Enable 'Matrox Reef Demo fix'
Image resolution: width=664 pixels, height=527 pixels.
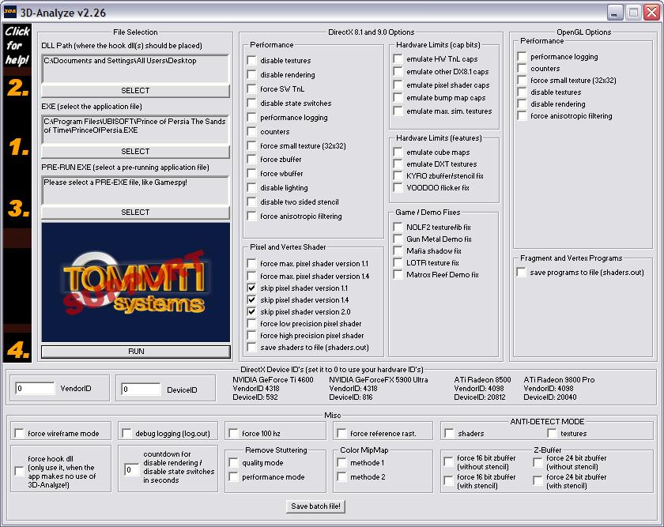[x=398, y=274]
